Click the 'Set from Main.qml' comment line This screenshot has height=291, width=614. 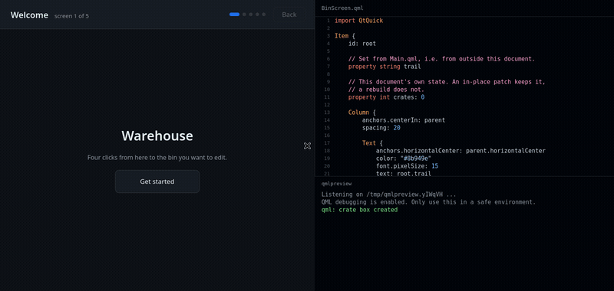tap(442, 59)
